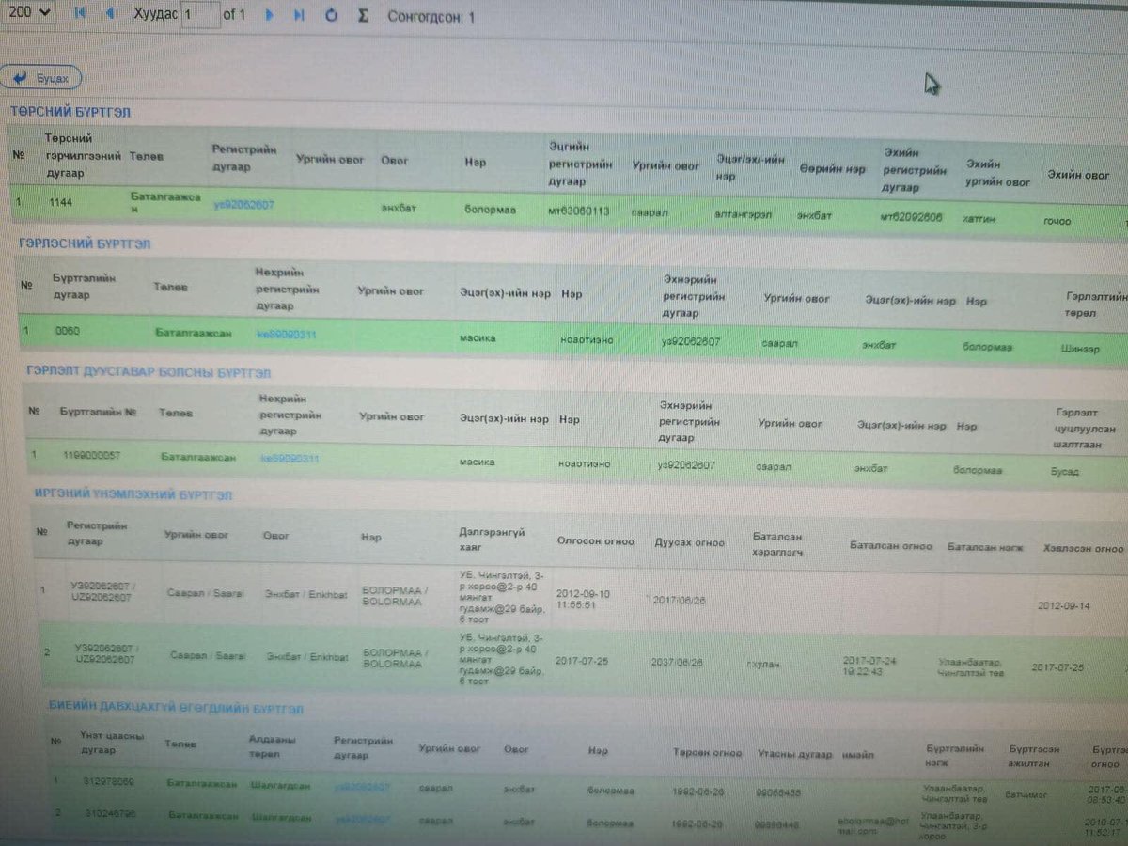Click the Баталсан хэрэглэгч column header
The image size is (1128, 846).
[778, 544]
